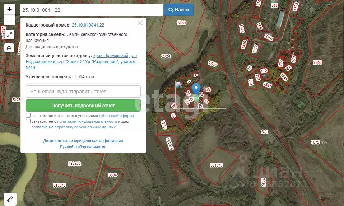Click the blue location pin marker
Image resolution: width=344 pixels, height=206 pixels.
pos(196,89)
